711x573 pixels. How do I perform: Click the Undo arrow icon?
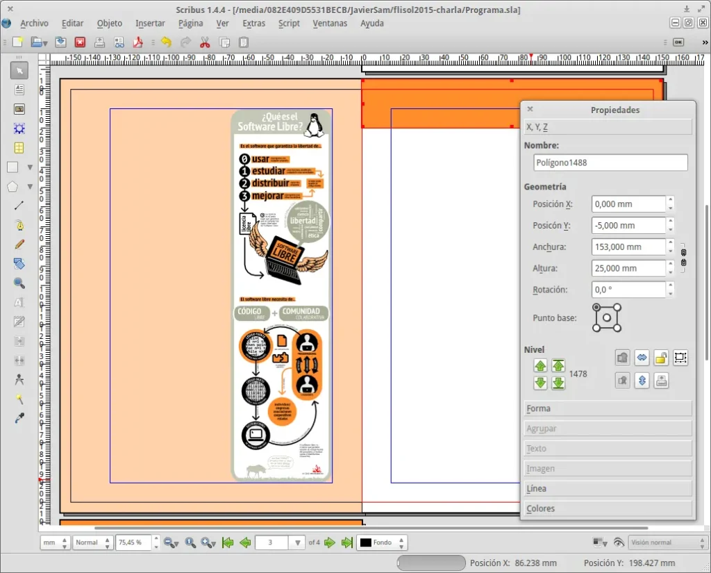click(167, 42)
